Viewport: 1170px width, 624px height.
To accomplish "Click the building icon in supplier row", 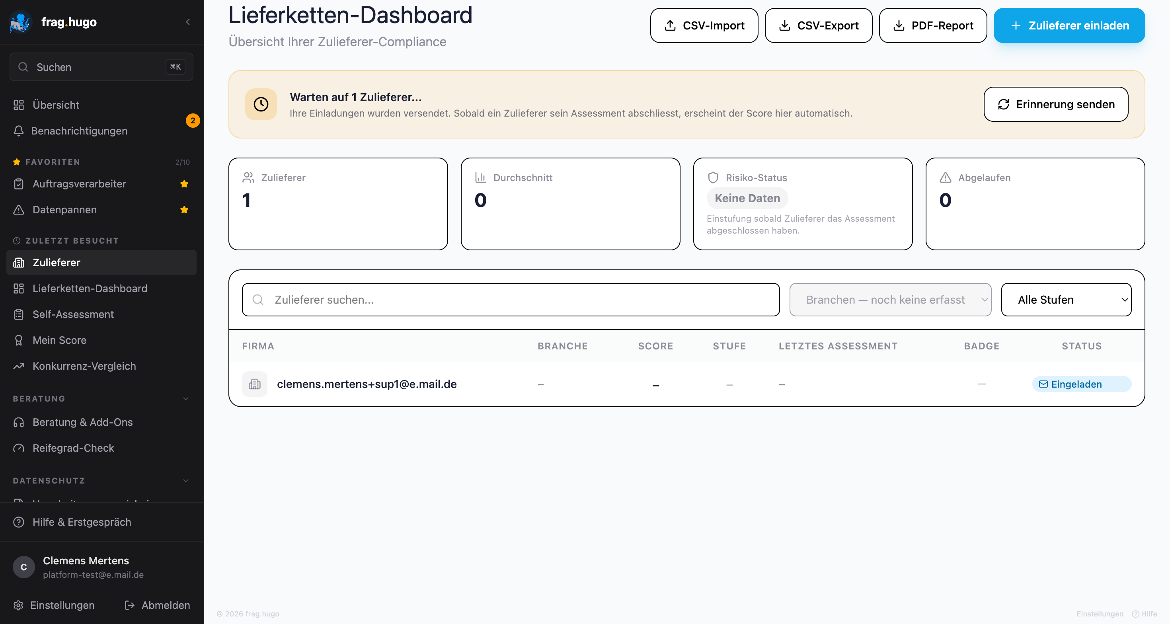I will [255, 384].
